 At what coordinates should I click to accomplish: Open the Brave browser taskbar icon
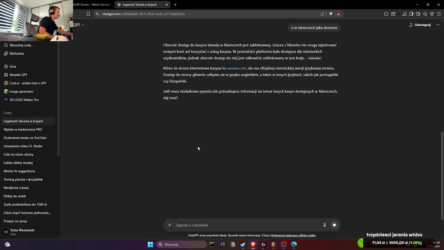(253, 244)
